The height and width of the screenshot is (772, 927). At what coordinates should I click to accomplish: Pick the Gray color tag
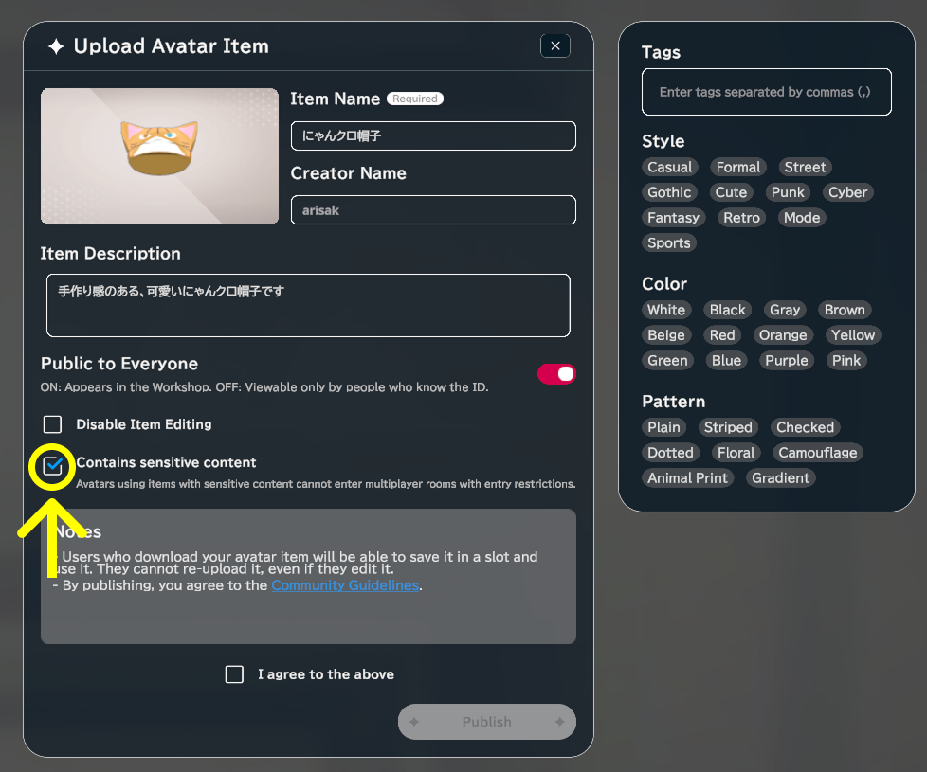pyautogui.click(x=785, y=310)
